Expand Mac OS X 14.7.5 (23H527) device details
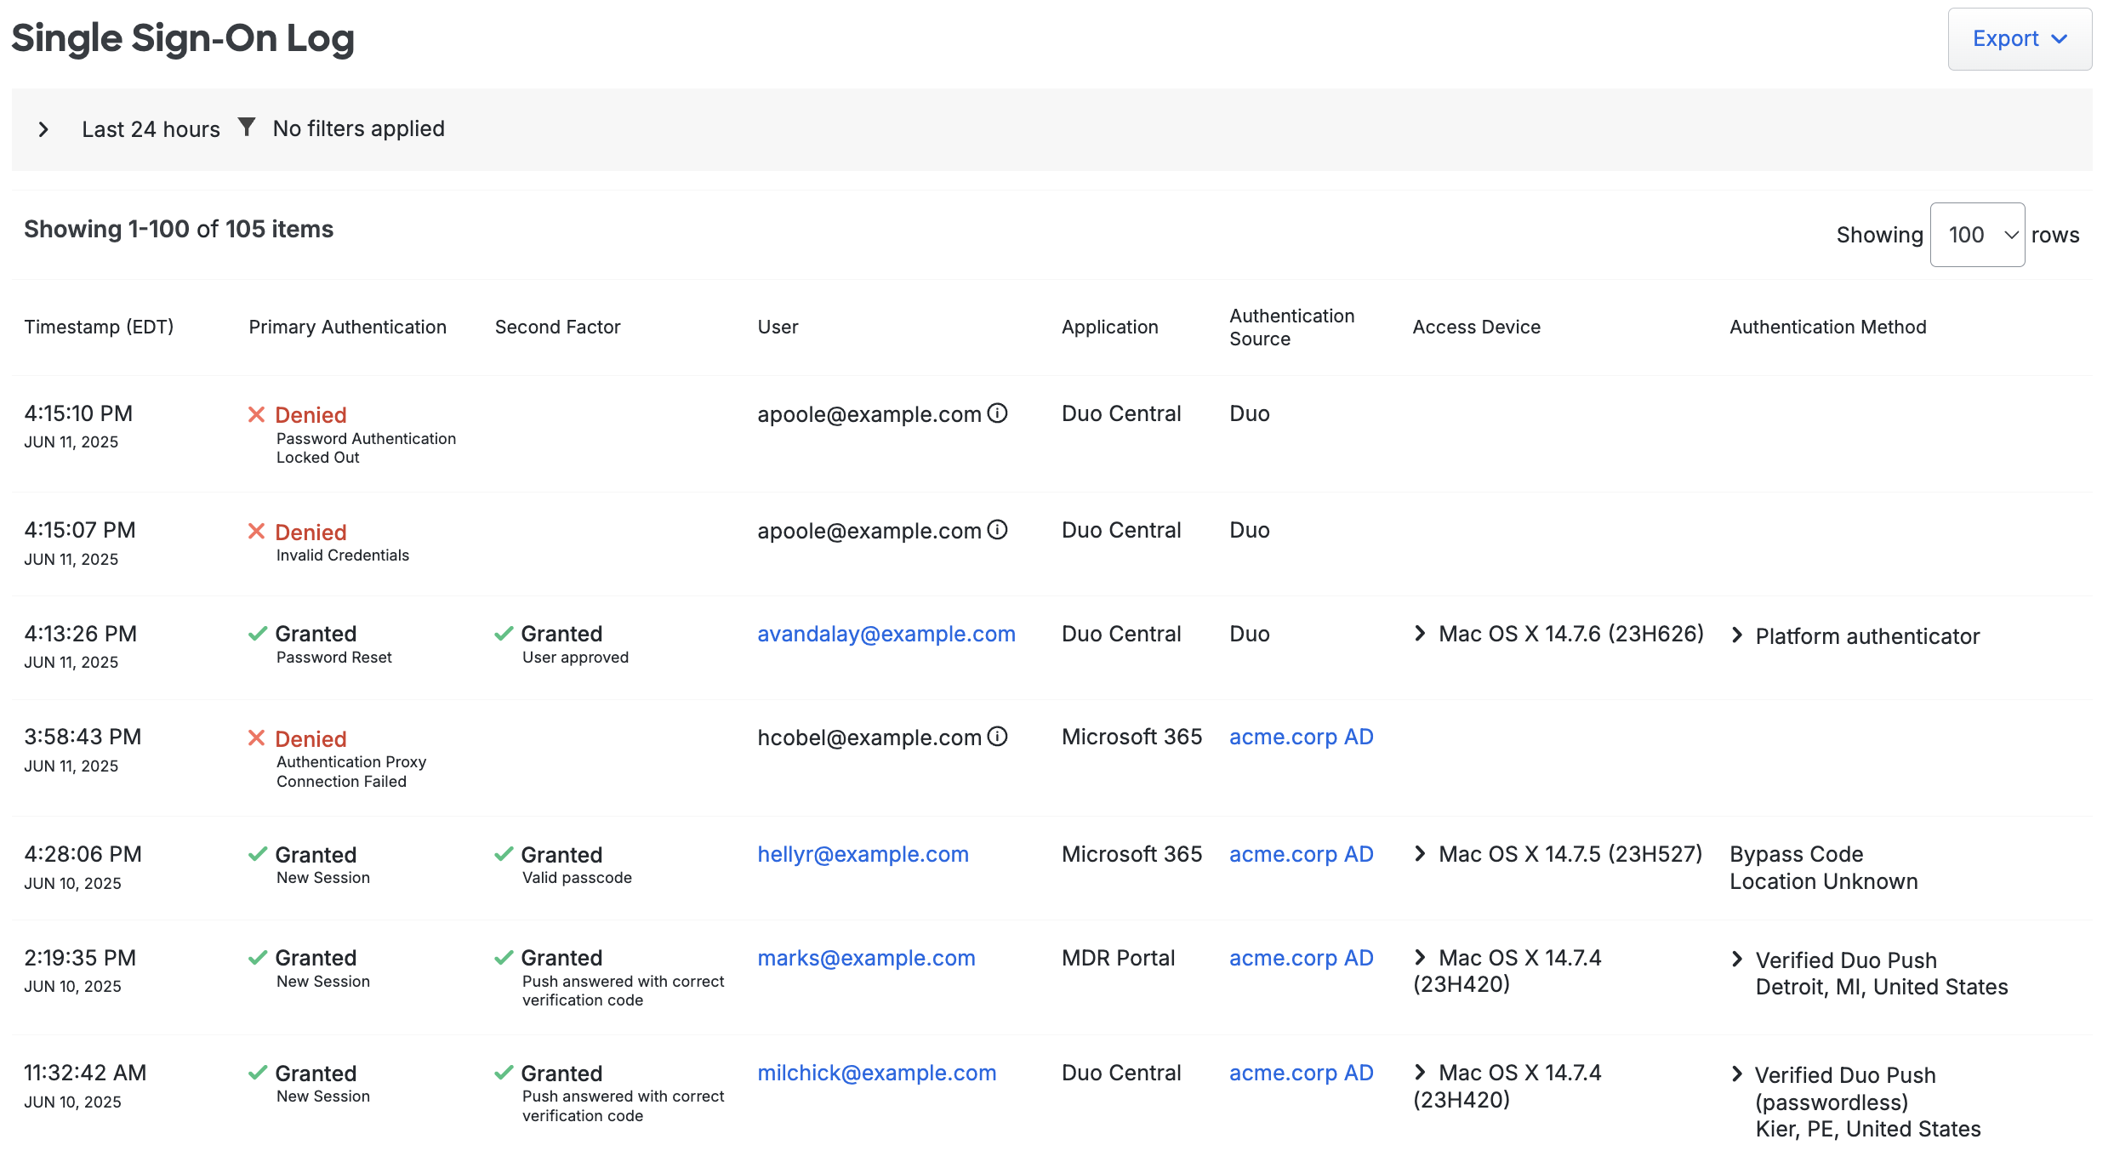Screen dimensions: 2114x1162 click(x=1419, y=854)
